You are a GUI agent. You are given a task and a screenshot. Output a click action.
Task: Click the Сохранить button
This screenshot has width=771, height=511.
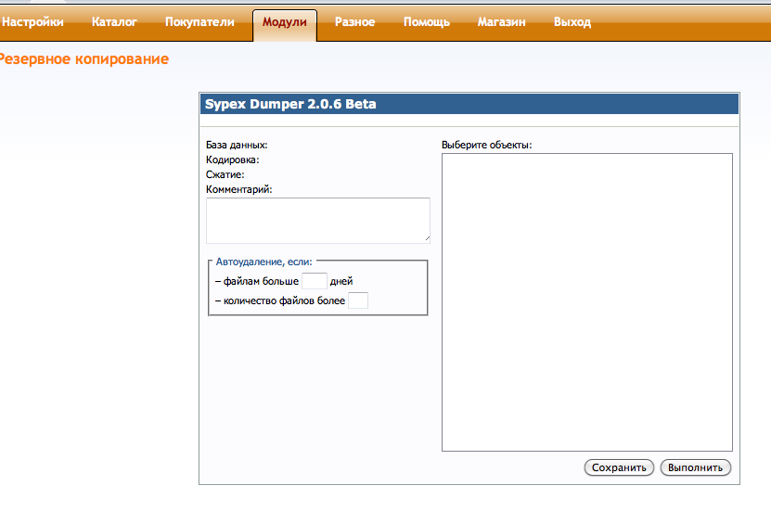coord(619,467)
